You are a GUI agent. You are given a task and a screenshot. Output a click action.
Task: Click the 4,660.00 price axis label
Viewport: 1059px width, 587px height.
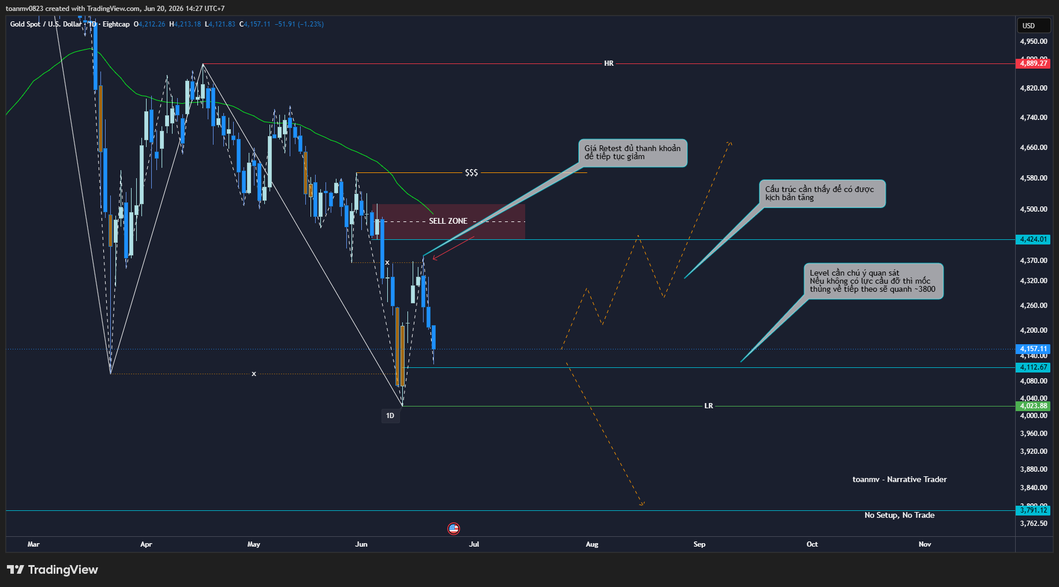pyautogui.click(x=1034, y=148)
